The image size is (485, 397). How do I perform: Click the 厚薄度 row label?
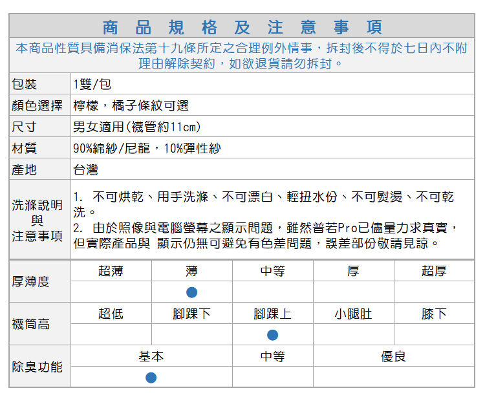pos(30,282)
